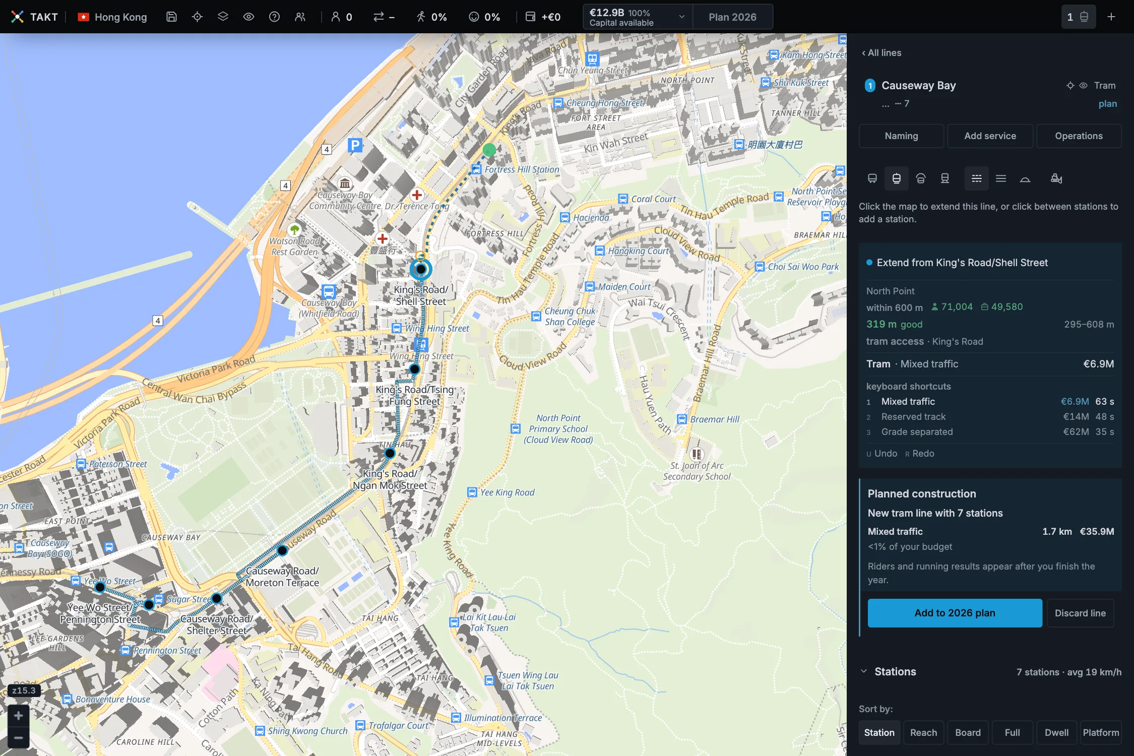
Task: Click the Plan 2026 button
Action: tap(732, 17)
